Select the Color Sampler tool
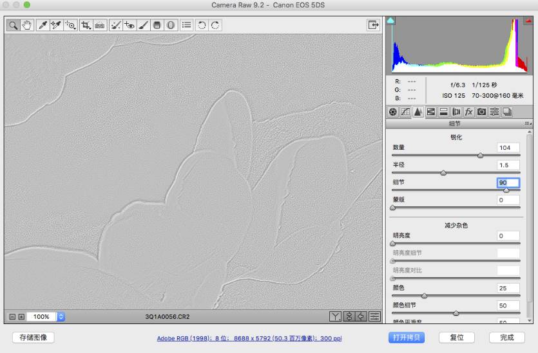This screenshot has height=353, width=538. pyautogui.click(x=56, y=25)
